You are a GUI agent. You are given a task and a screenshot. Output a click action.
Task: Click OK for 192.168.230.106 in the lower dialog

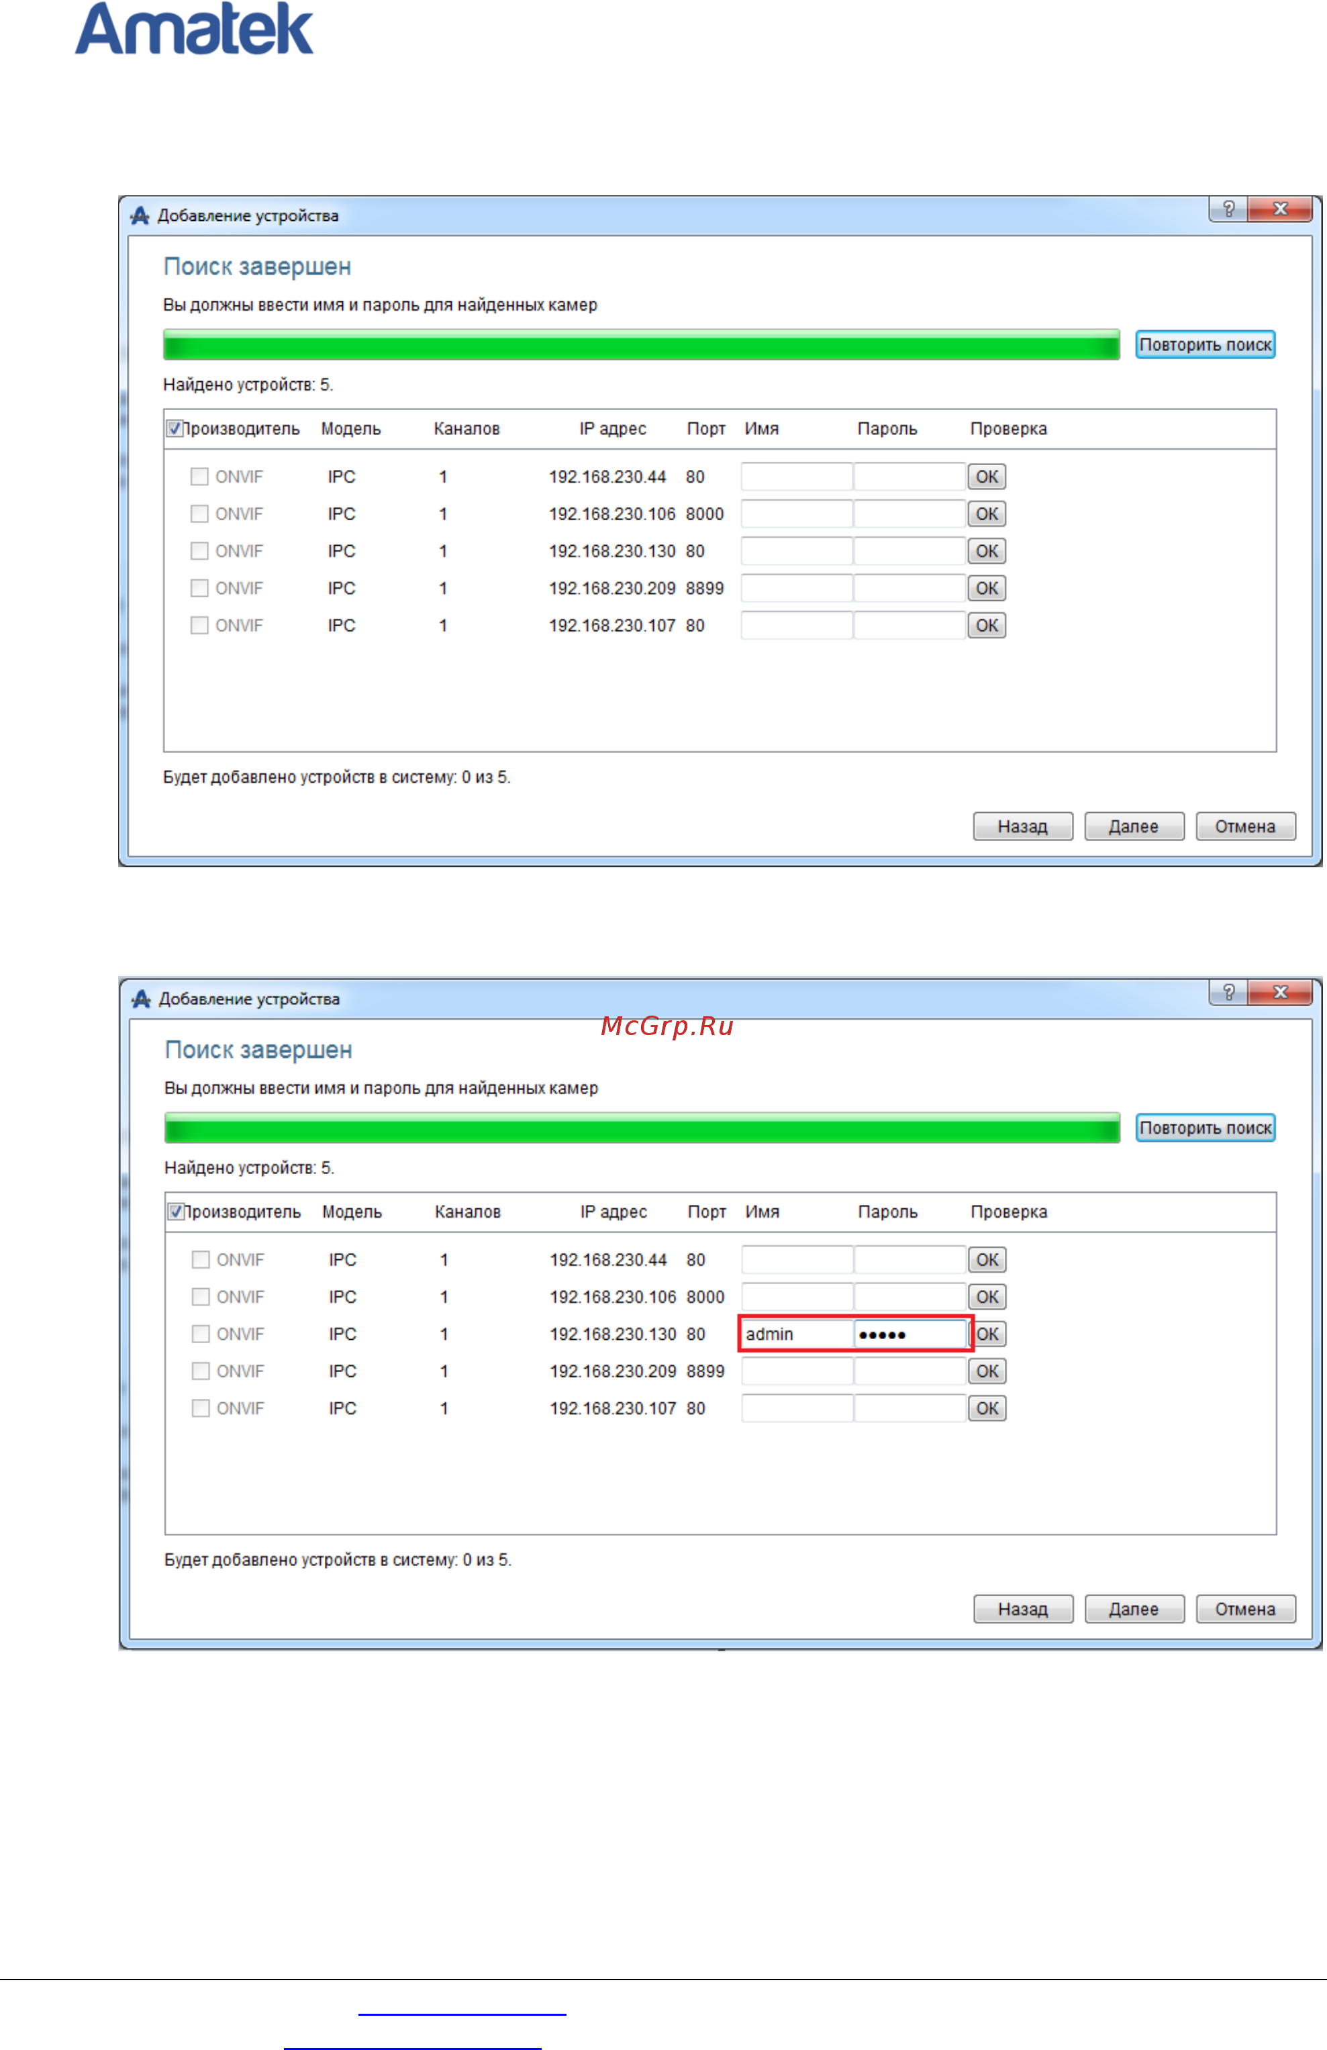tap(988, 1296)
